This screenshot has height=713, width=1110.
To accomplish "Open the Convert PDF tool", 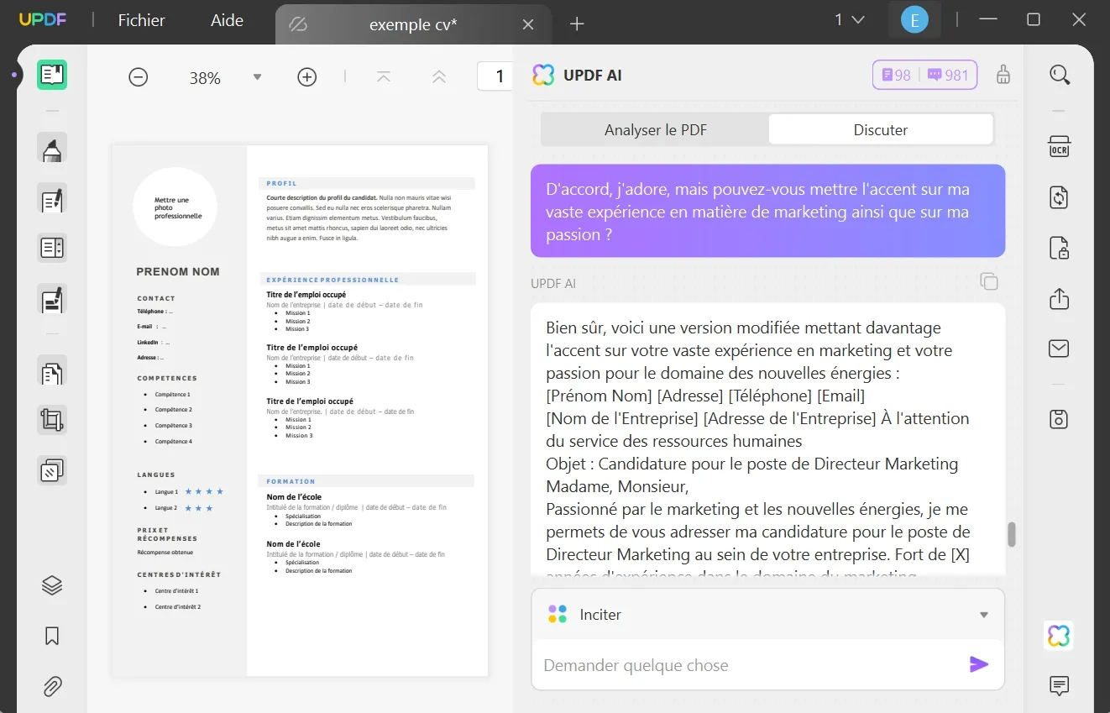I will [1060, 197].
